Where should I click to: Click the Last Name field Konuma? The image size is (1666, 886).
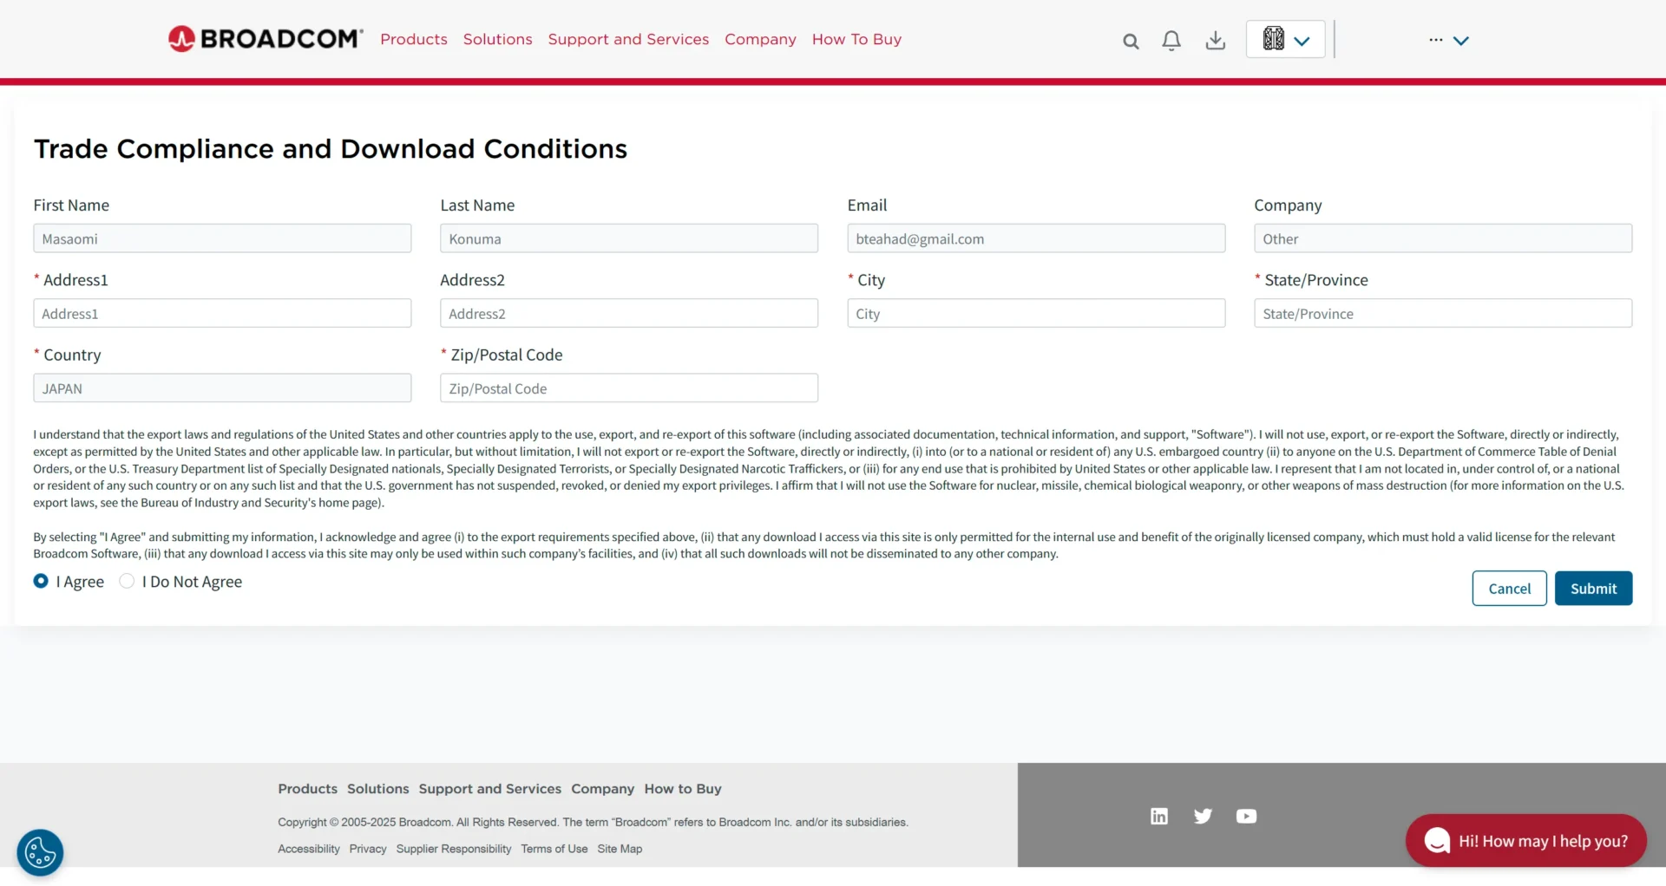click(x=629, y=238)
